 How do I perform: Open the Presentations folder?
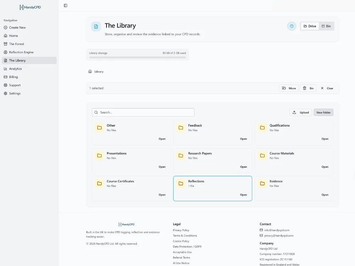click(162, 167)
